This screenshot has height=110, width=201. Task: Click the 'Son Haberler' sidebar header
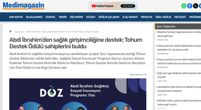point(178,27)
